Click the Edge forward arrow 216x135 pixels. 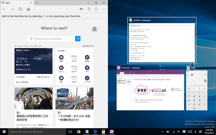point(12,9)
